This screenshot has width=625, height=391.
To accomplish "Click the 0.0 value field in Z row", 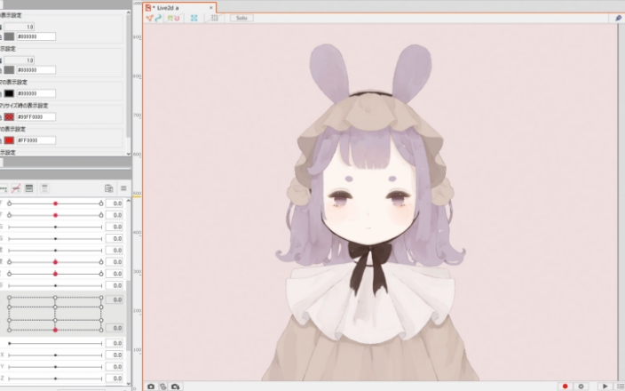I will pyautogui.click(x=114, y=379).
